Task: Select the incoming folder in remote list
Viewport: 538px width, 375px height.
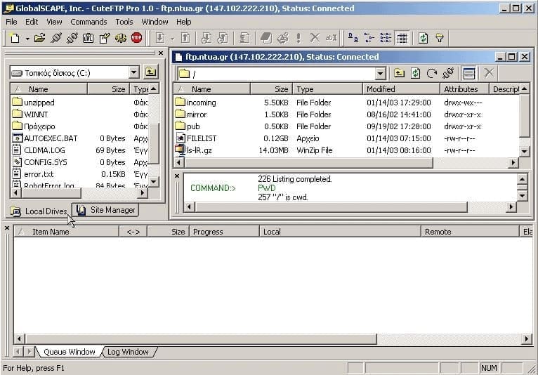Action: [x=201, y=103]
